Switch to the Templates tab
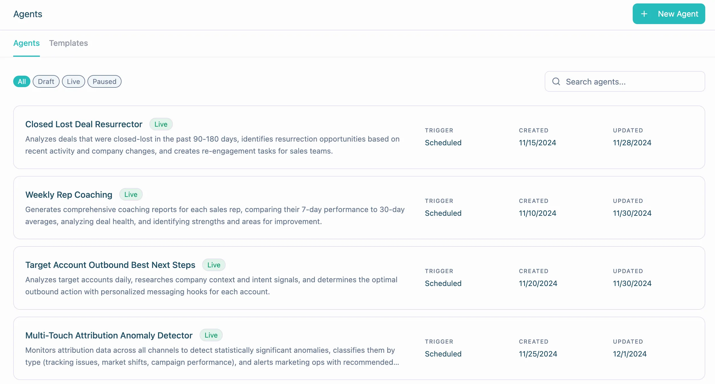This screenshot has height=384, width=715. pos(68,43)
